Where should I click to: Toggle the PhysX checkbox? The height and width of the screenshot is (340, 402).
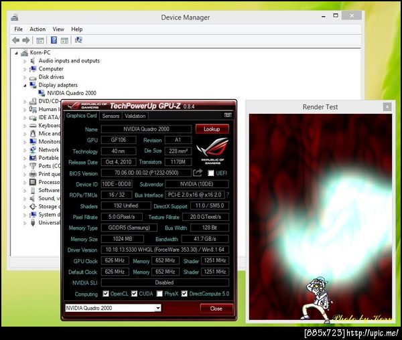point(159,294)
